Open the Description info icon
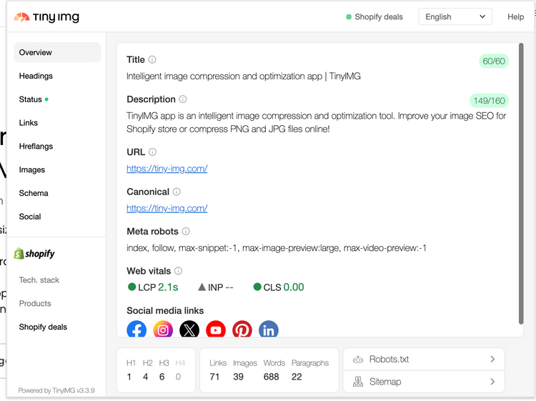Screen dimensions: 536x401 point(183,99)
